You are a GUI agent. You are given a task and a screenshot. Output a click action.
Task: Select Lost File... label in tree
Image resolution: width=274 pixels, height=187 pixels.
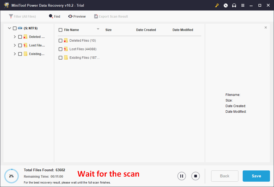point(37,45)
